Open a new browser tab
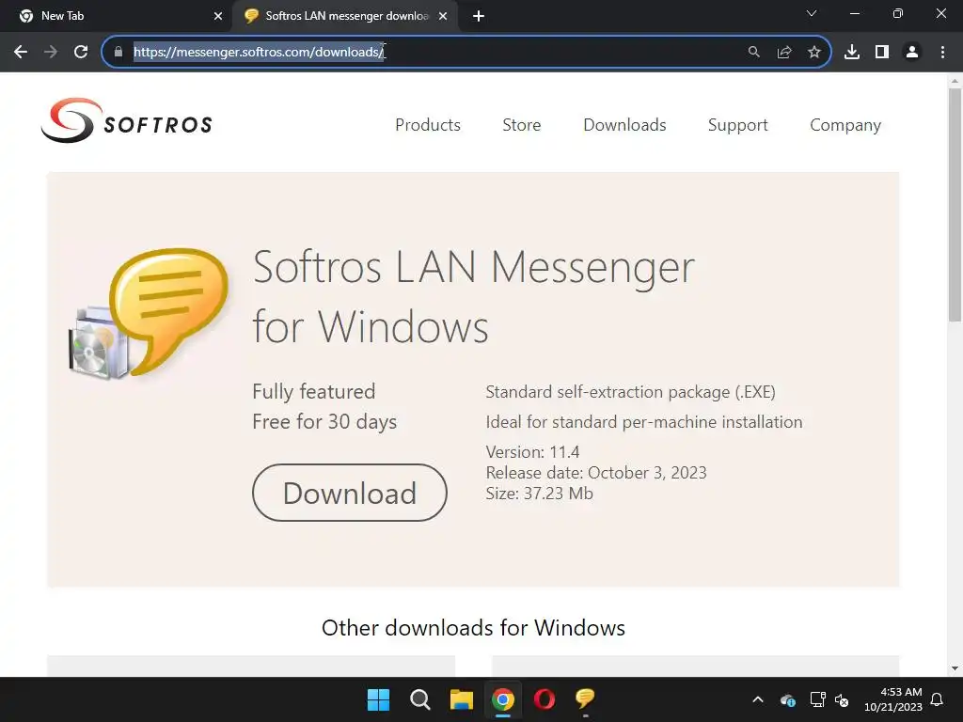This screenshot has width=963, height=722. pyautogui.click(x=479, y=17)
